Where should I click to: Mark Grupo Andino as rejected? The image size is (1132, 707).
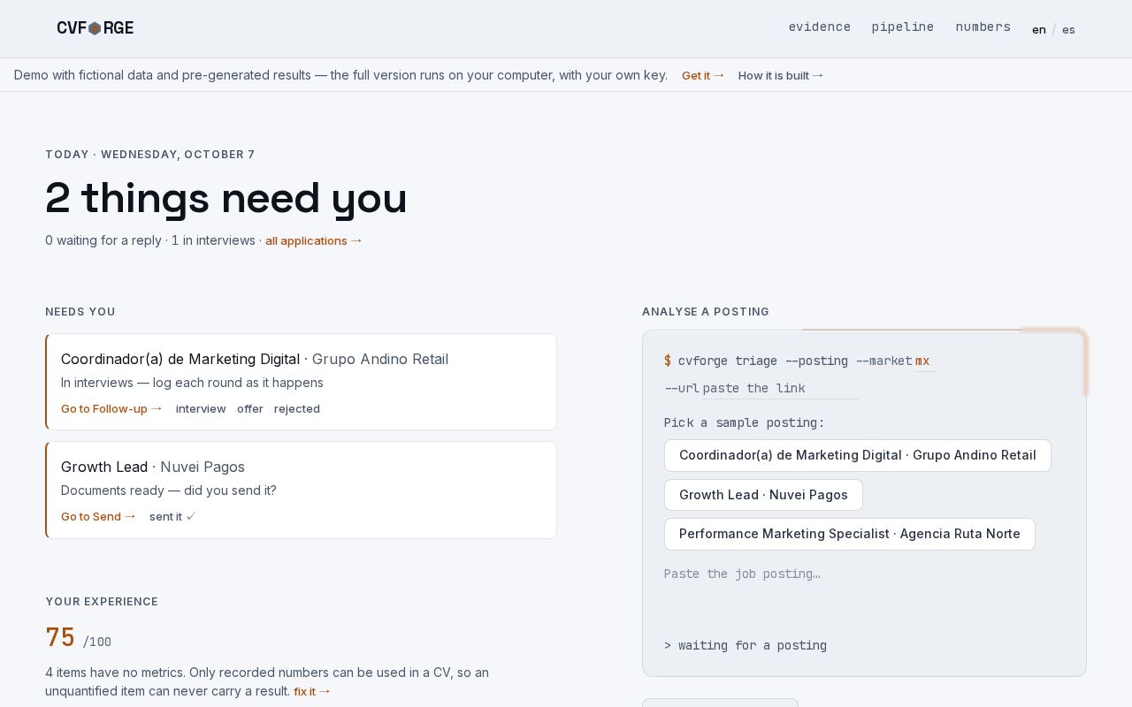297,408
